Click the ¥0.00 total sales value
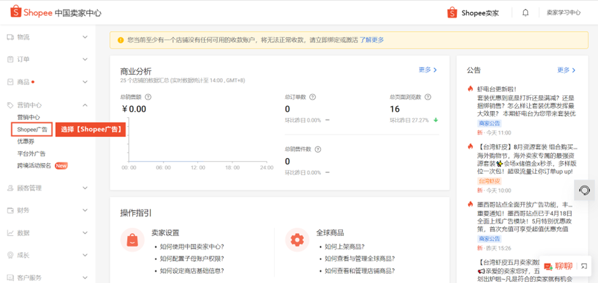This screenshot has width=598, height=283. (134, 109)
